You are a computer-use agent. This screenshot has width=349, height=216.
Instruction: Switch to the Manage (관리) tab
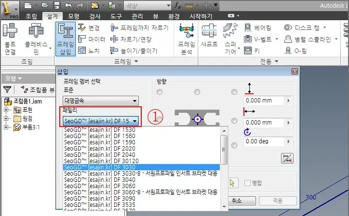pos(137,16)
